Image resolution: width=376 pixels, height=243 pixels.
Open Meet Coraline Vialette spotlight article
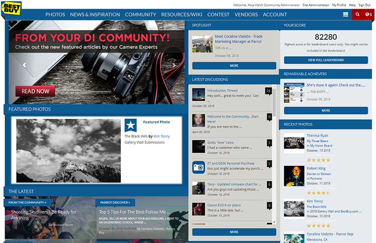[x=238, y=39]
